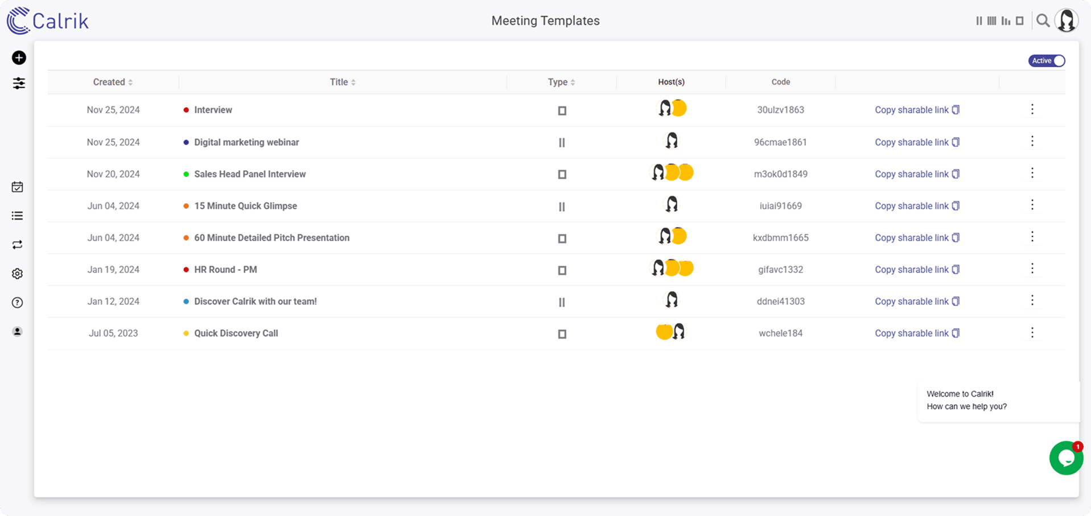Open the three-dot menu for Interview
1091x516 pixels.
1032,109
